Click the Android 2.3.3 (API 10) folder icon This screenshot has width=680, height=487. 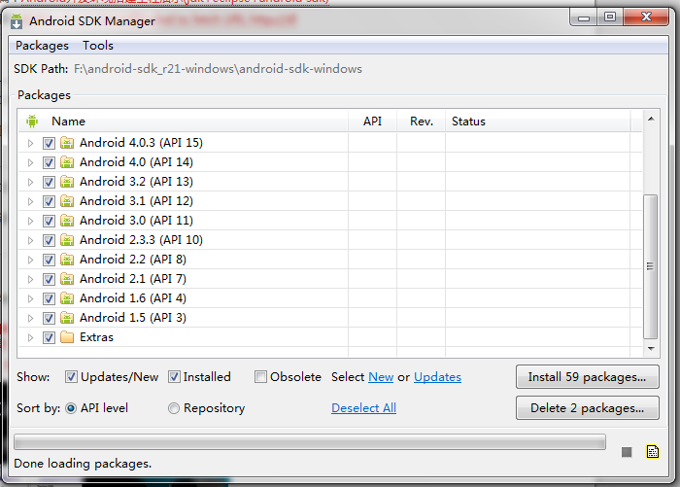coord(67,240)
